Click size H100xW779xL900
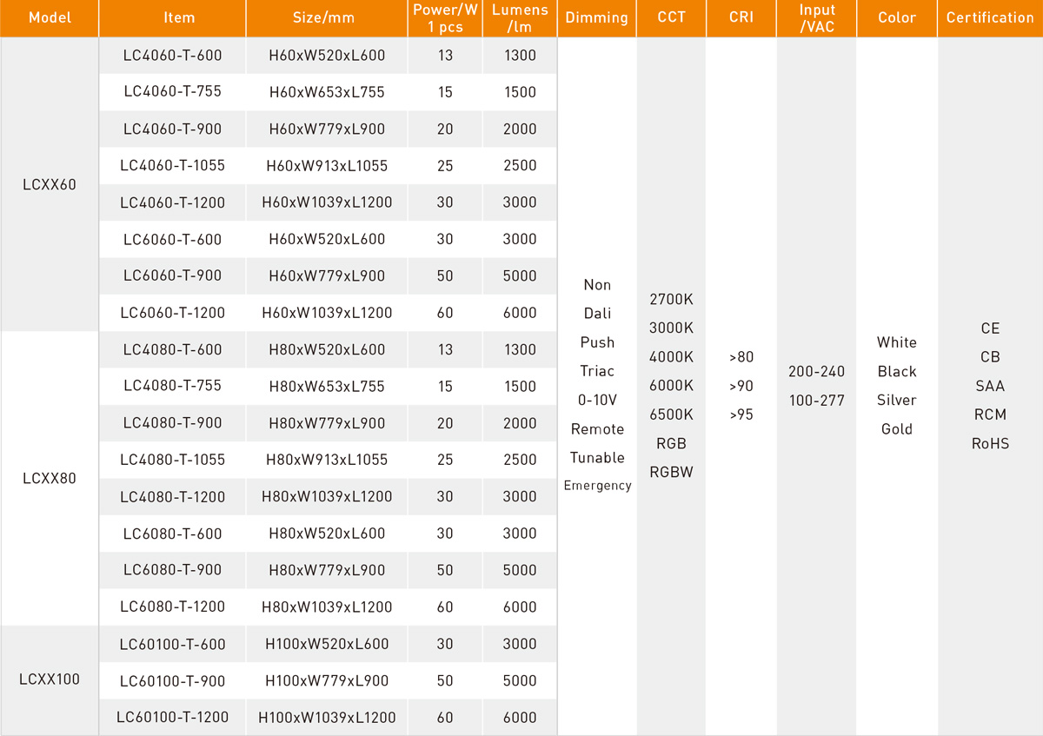 327,680
